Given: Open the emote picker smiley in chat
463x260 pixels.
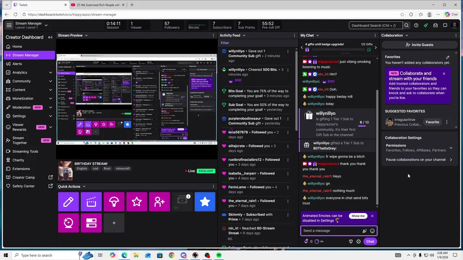Looking at the screenshot, I should [x=372, y=231].
